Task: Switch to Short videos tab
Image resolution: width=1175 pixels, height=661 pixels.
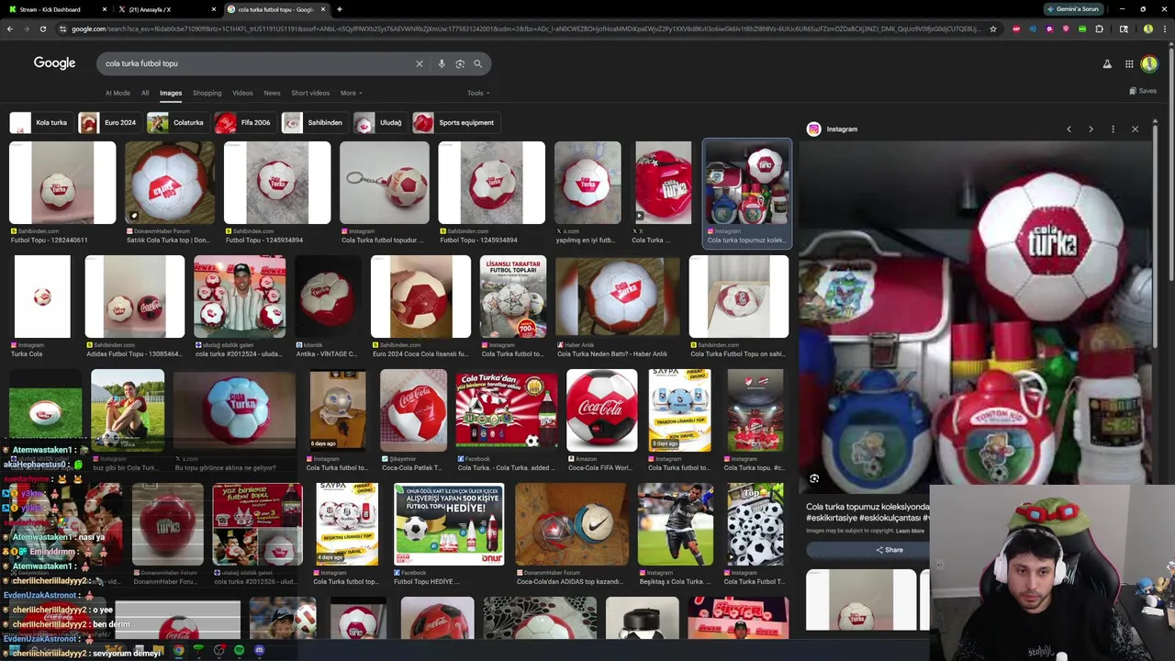Action: point(310,93)
